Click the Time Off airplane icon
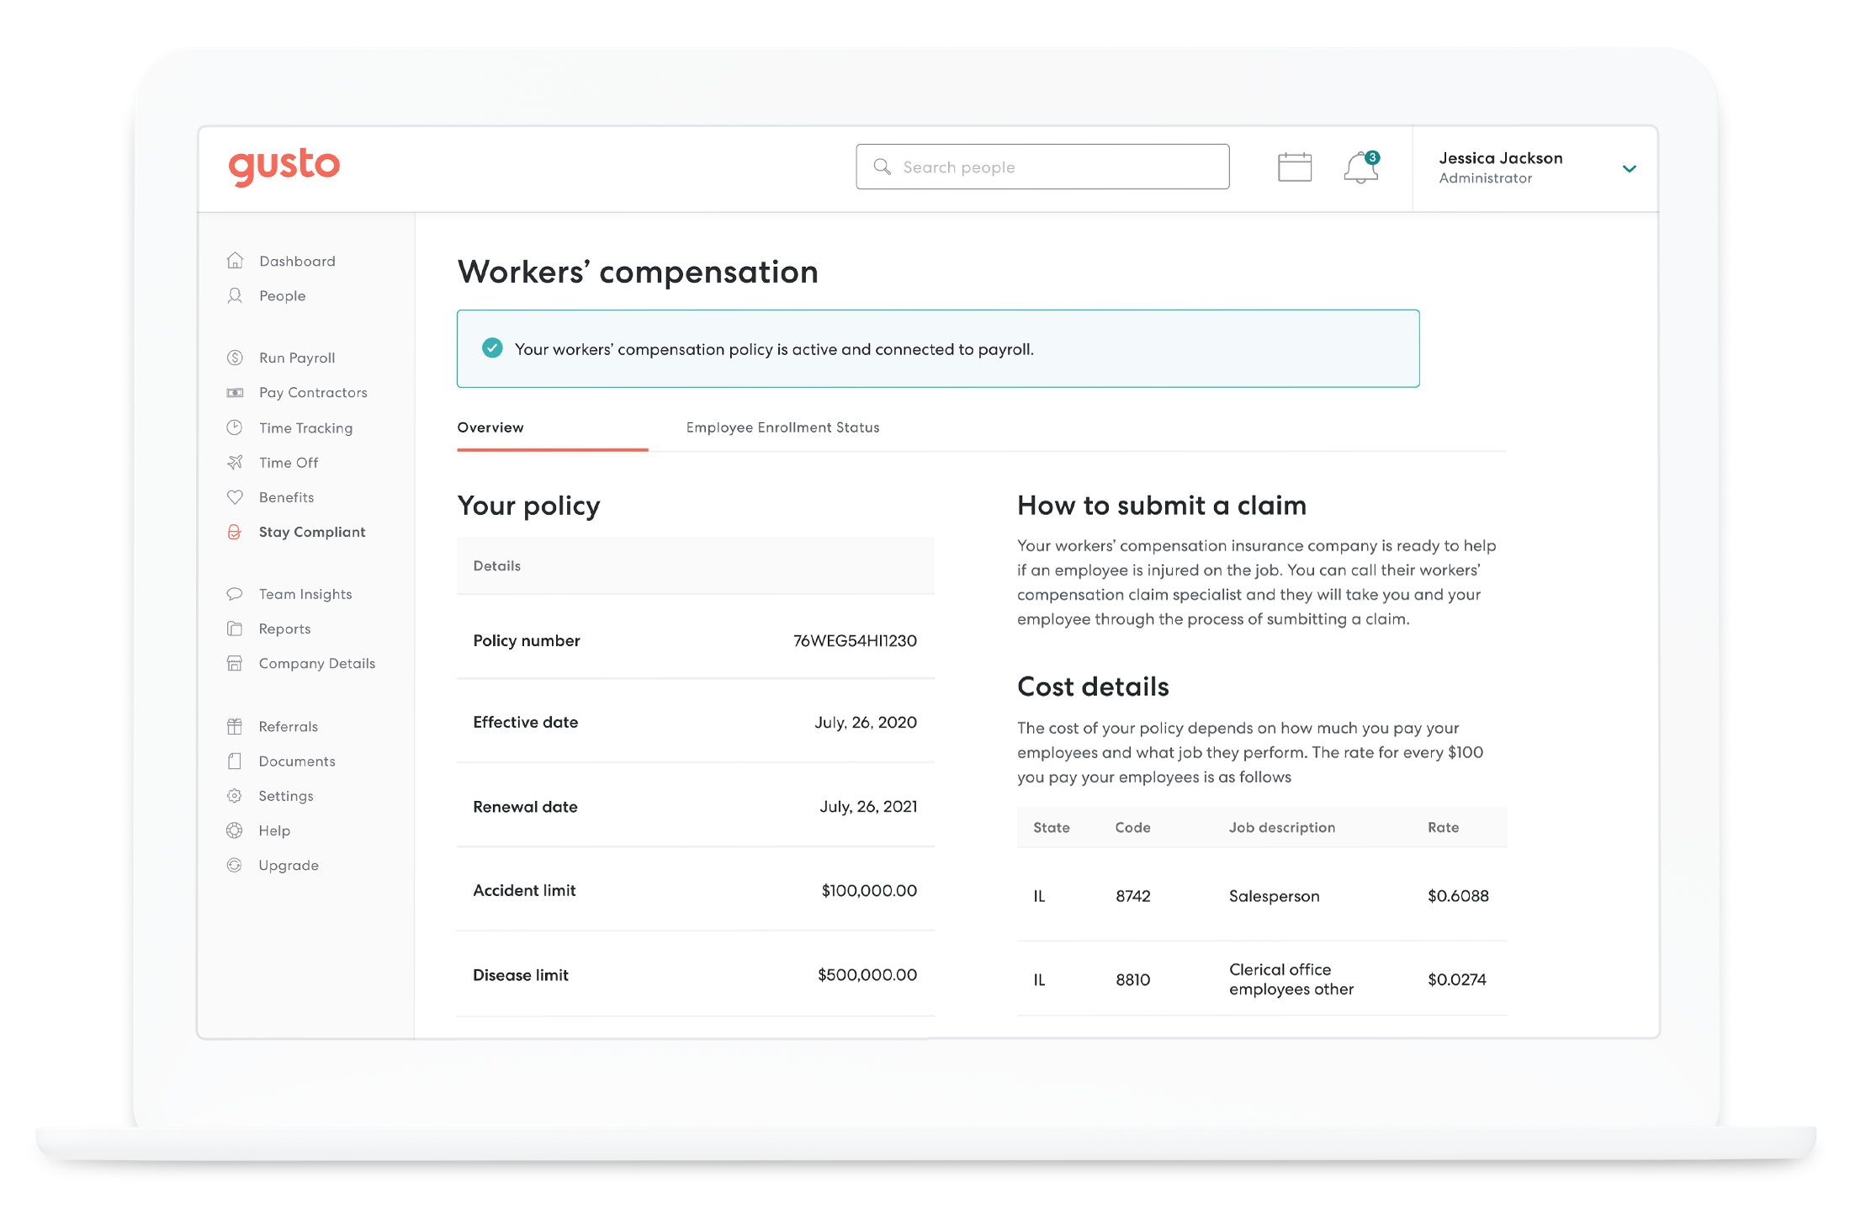This screenshot has width=1850, height=1220. (235, 463)
